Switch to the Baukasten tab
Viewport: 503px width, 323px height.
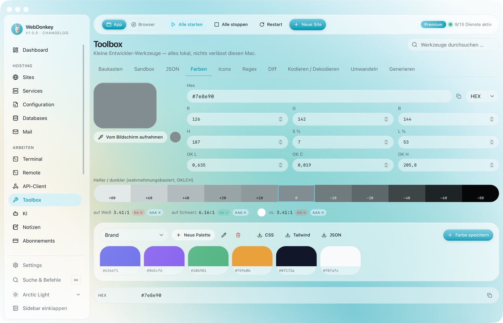tap(111, 69)
